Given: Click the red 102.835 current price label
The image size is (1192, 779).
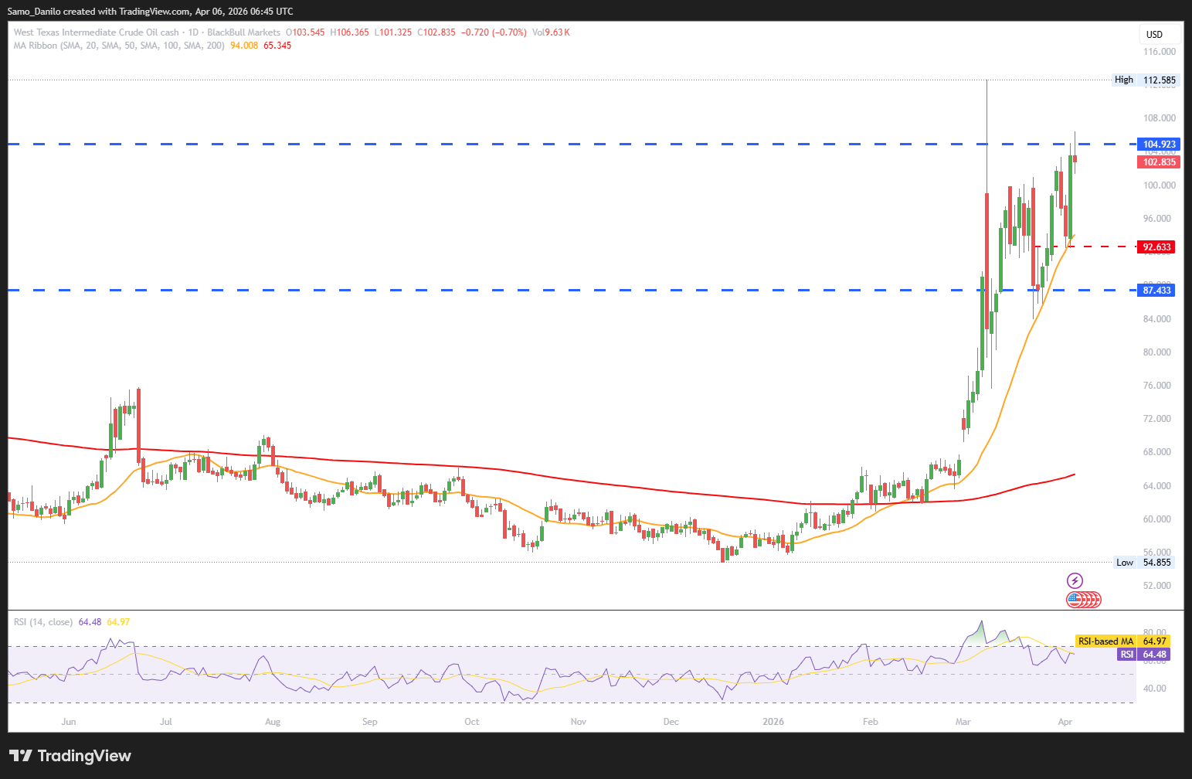Looking at the screenshot, I should 1159,162.
